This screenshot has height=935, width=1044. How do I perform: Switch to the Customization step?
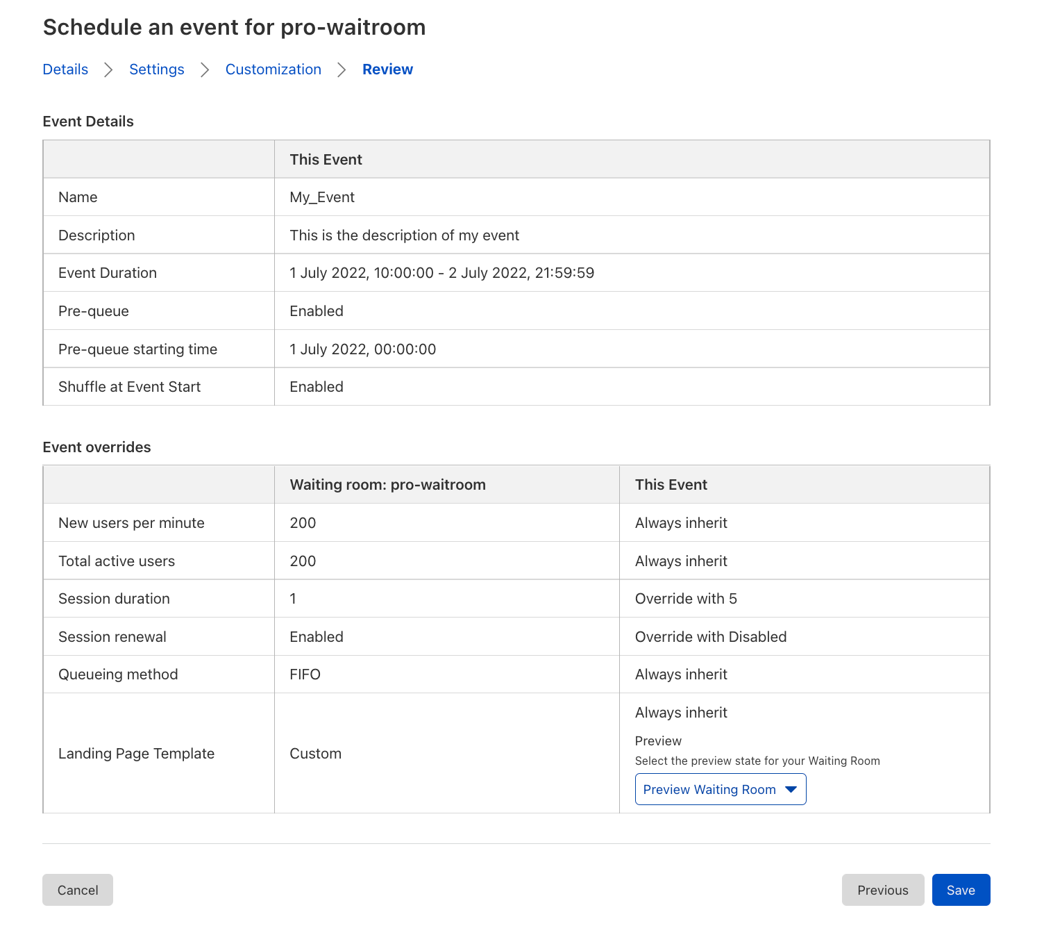coord(273,69)
